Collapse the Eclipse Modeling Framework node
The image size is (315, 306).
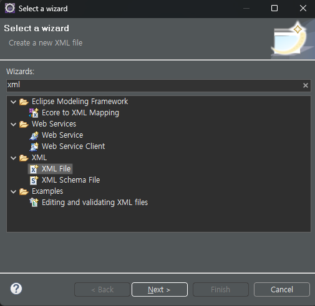click(14, 102)
